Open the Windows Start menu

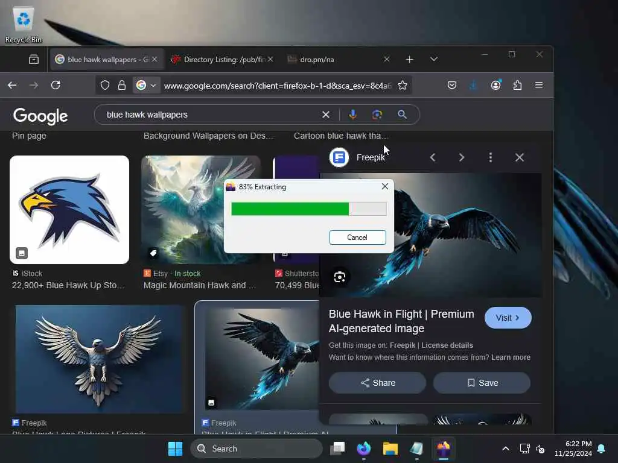(x=175, y=449)
